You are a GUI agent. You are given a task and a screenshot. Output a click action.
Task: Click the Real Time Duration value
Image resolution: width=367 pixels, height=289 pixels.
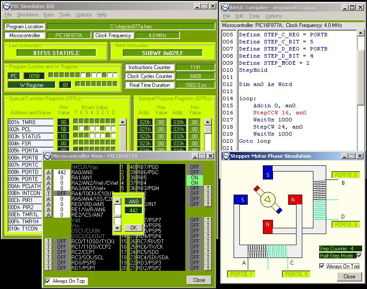pyautogui.click(x=195, y=85)
